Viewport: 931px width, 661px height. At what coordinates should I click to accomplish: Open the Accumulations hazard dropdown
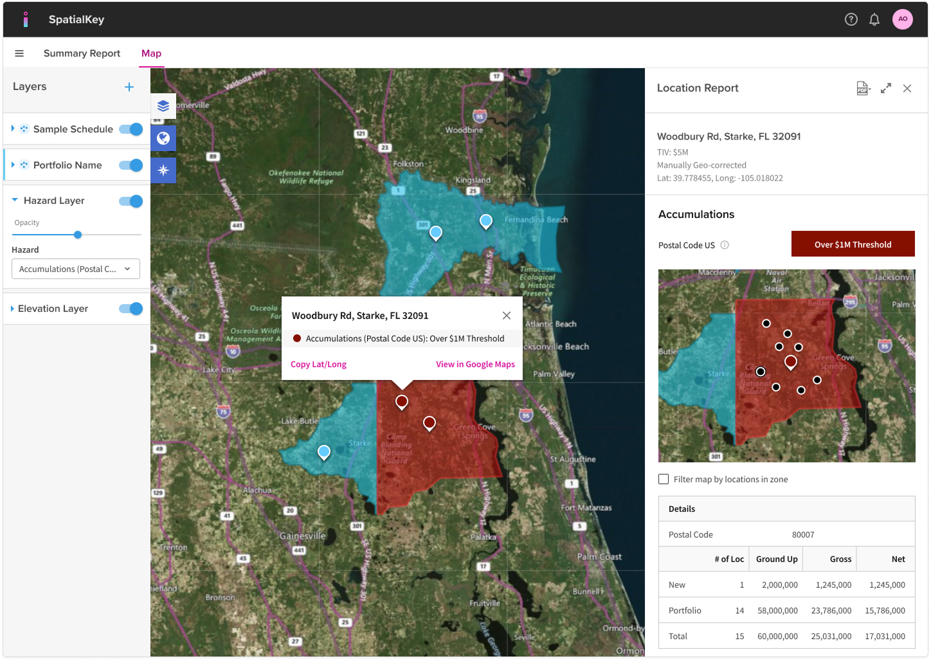click(76, 269)
